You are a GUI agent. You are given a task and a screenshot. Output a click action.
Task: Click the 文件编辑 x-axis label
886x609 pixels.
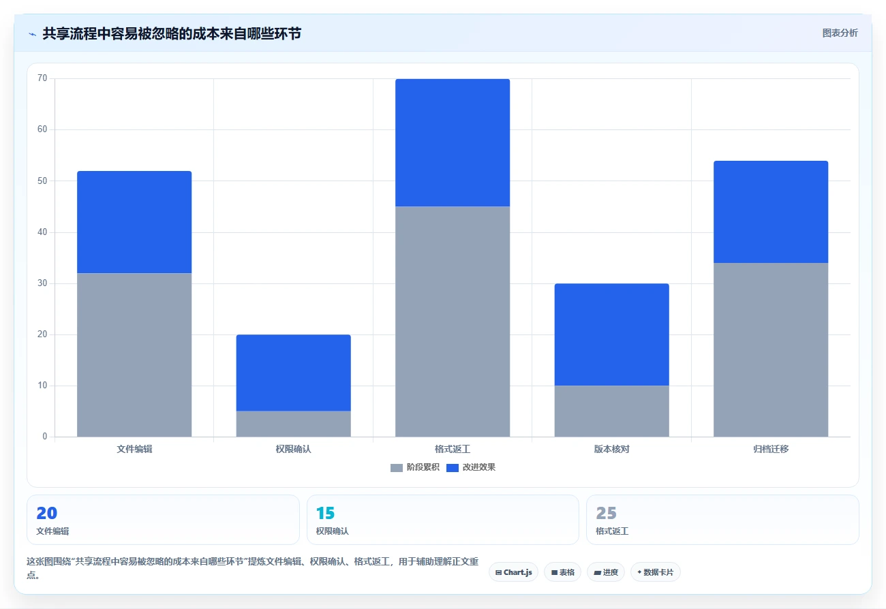coord(134,450)
